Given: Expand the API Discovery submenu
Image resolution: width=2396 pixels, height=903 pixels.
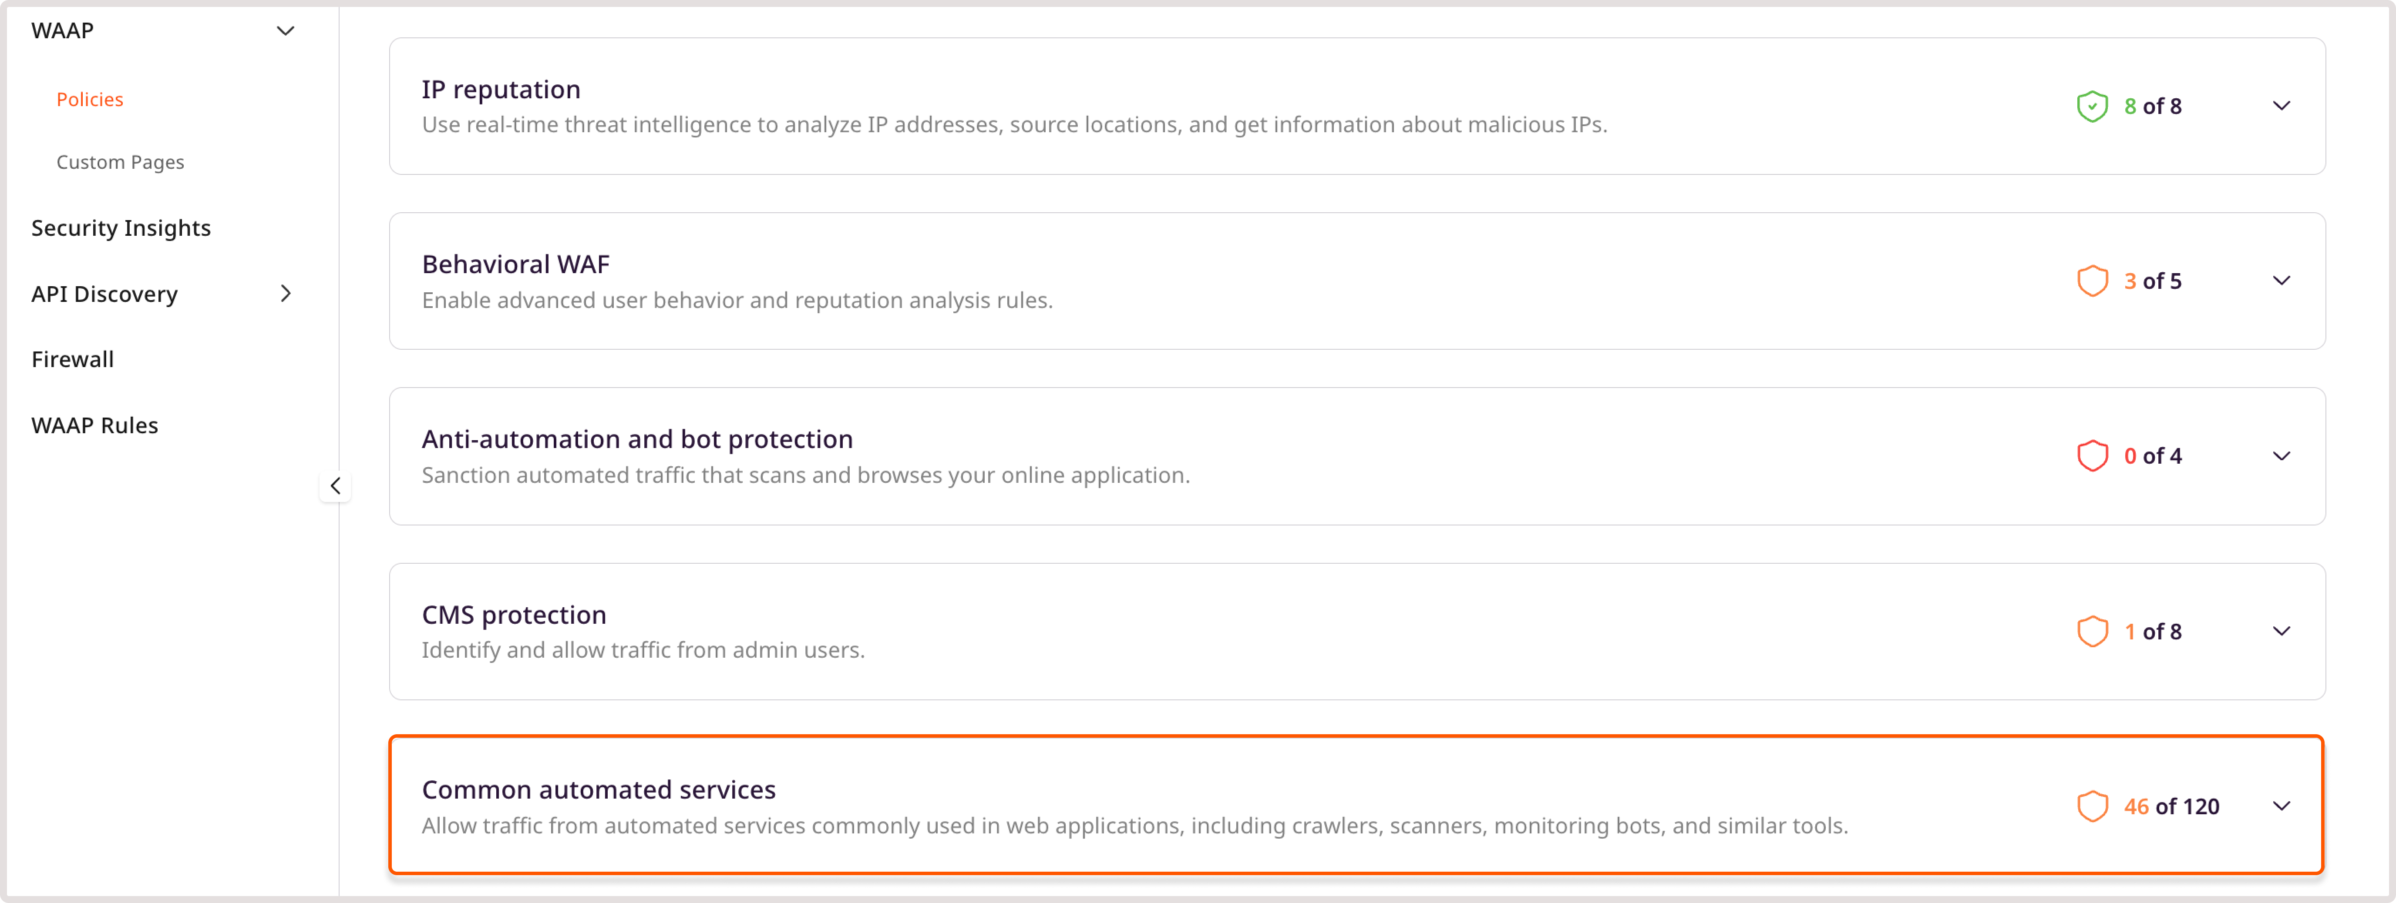Looking at the screenshot, I should [286, 294].
